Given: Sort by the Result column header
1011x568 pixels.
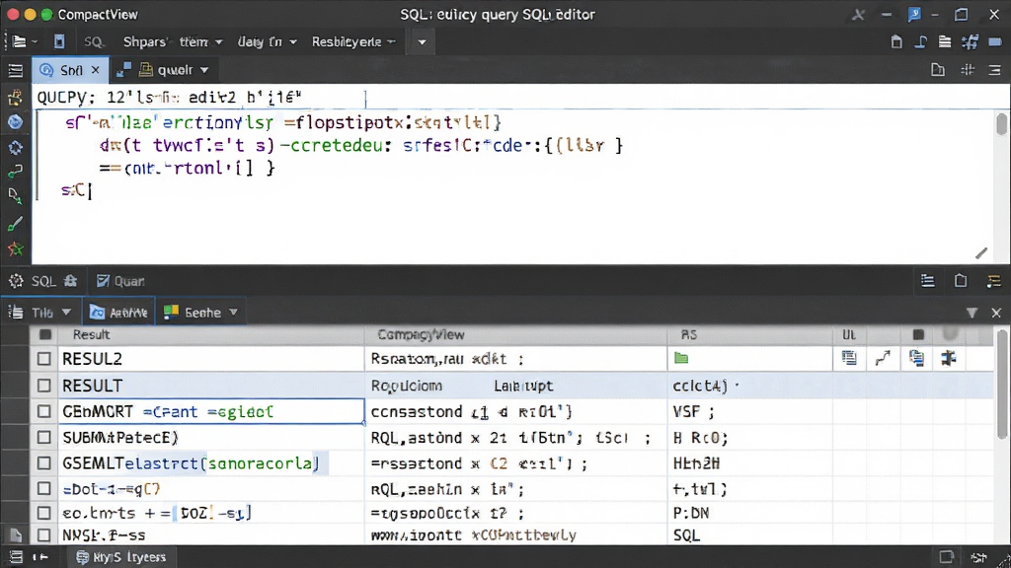Looking at the screenshot, I should pos(211,334).
